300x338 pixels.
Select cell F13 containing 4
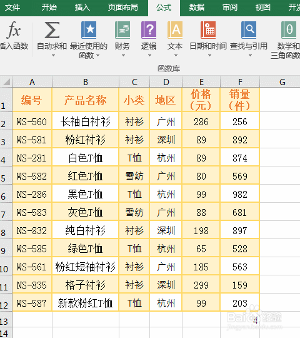tap(240, 319)
